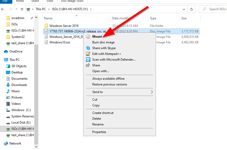Open Pictures in navigation pane

[17, 97]
